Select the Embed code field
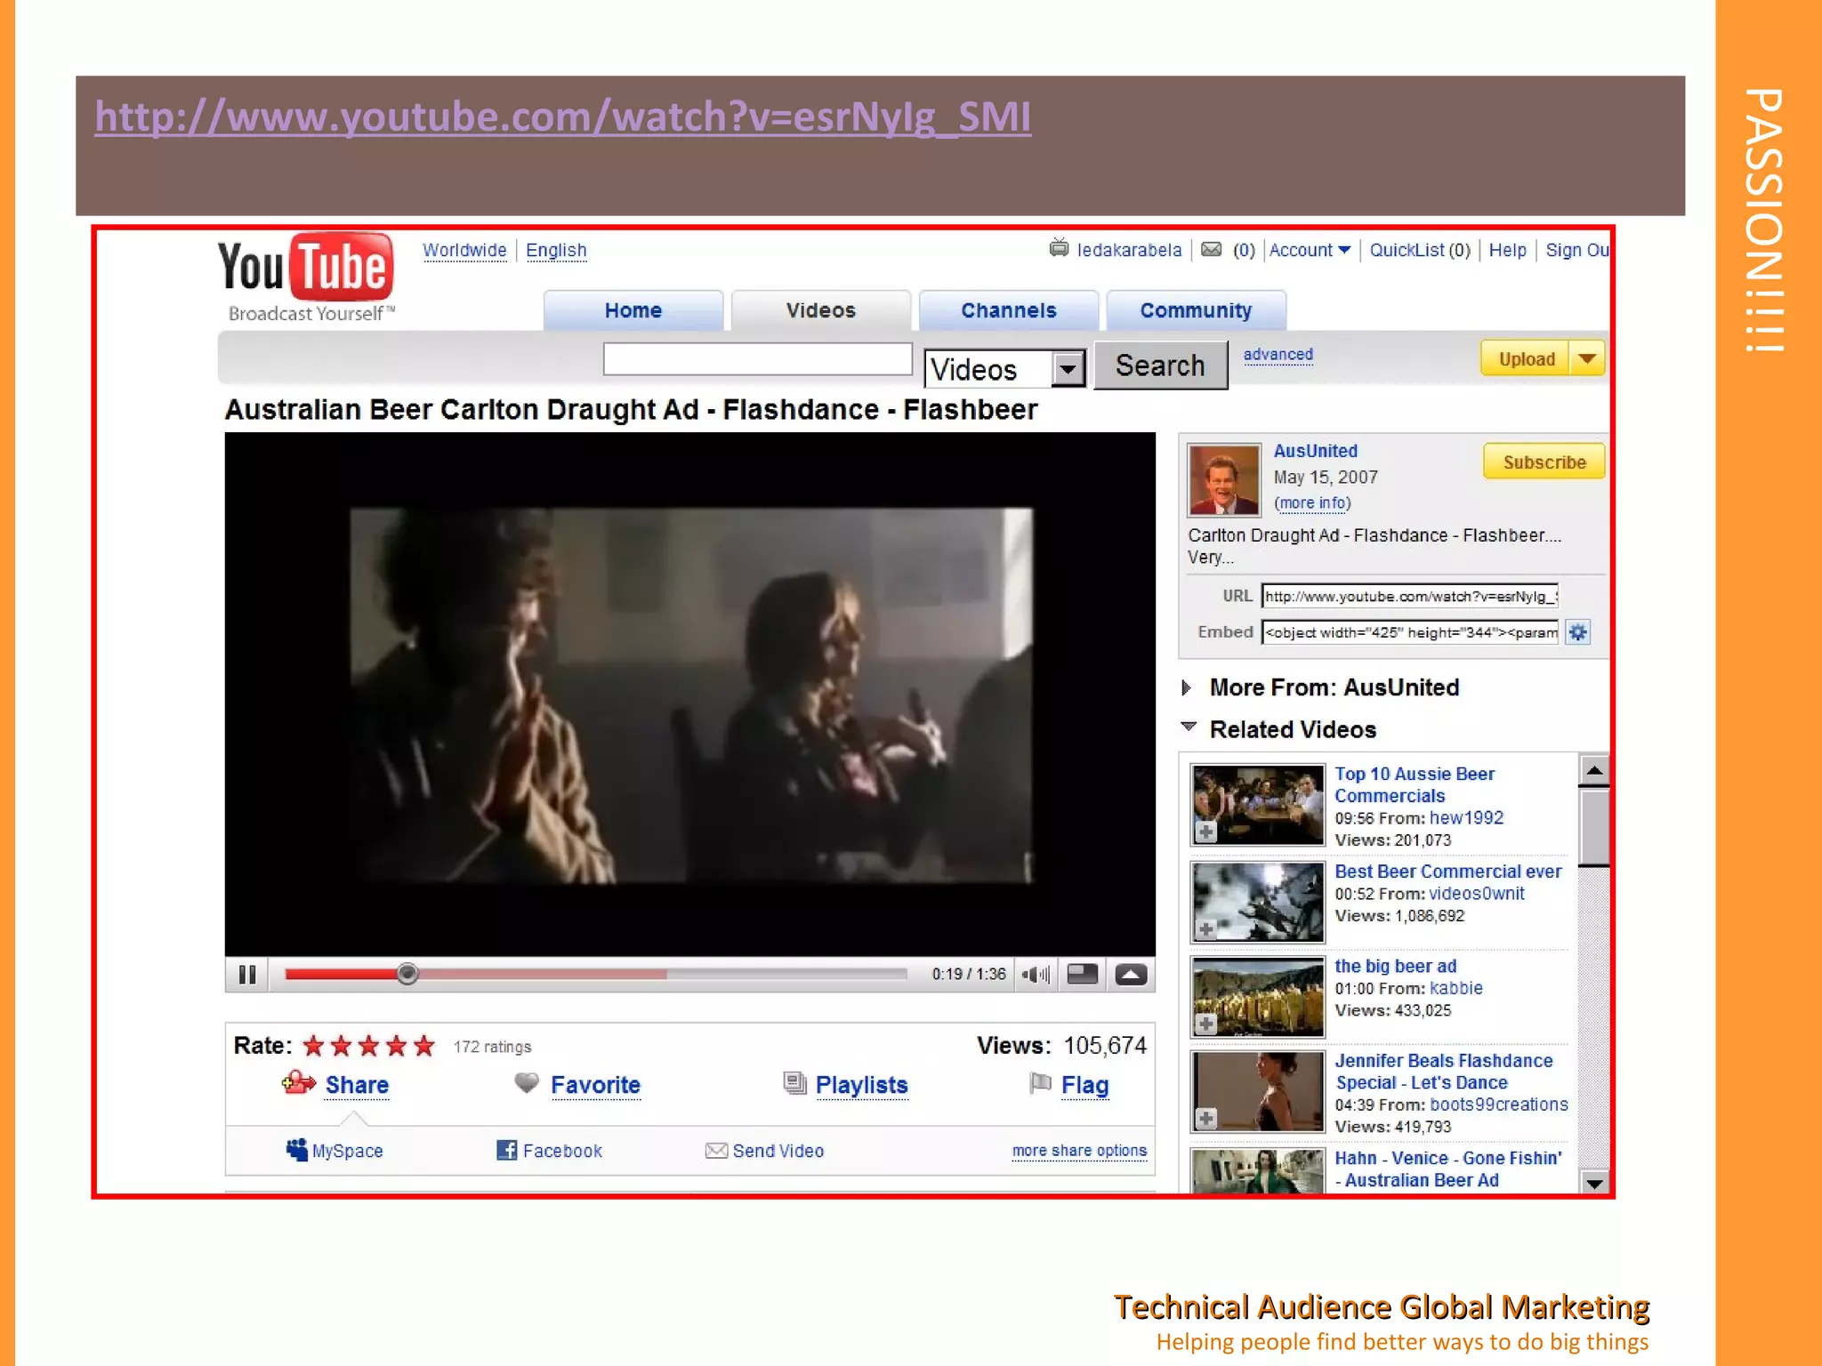The height and width of the screenshot is (1366, 1822). (x=1410, y=632)
